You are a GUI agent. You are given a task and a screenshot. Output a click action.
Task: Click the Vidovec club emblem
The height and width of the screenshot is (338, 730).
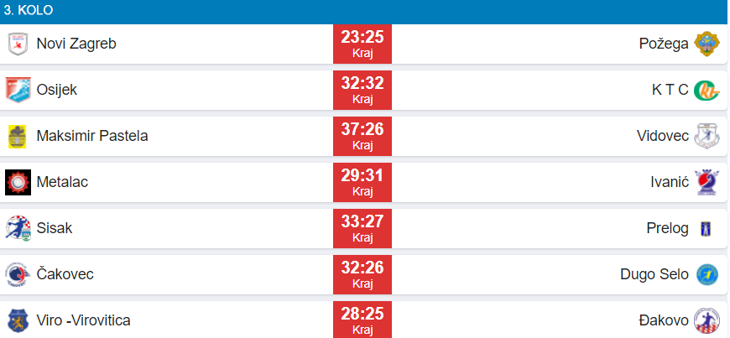click(706, 136)
